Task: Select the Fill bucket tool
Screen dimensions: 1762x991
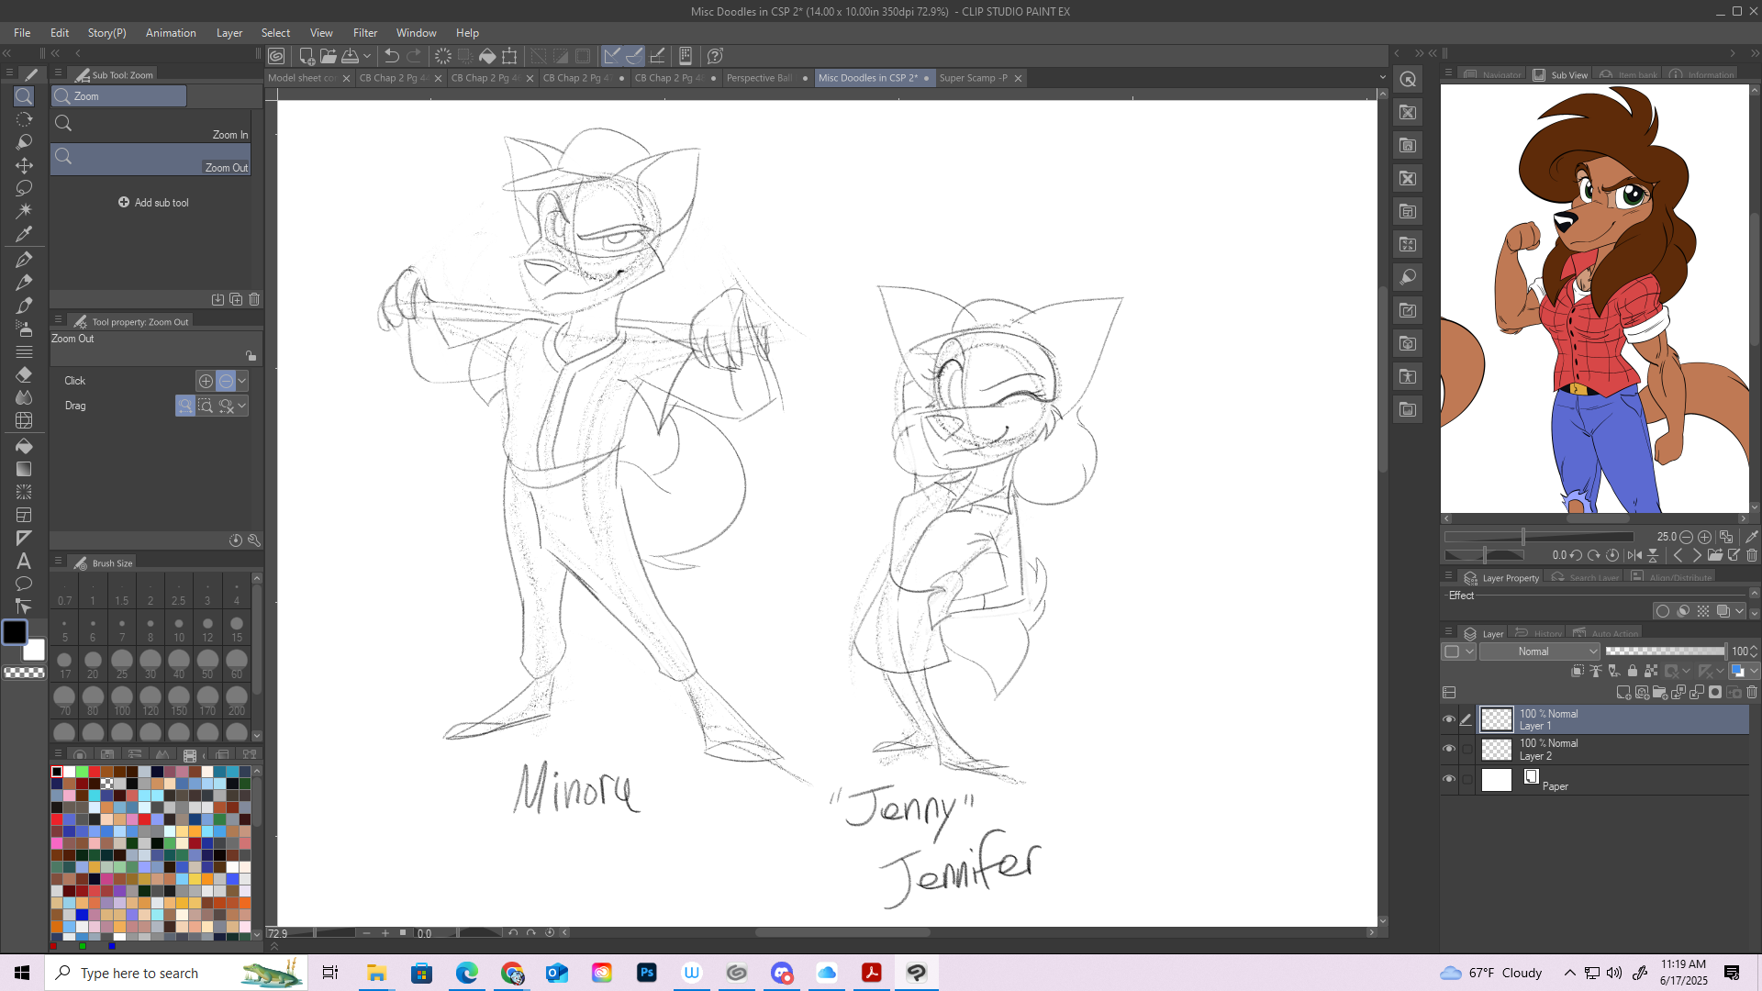Action: coord(24,446)
